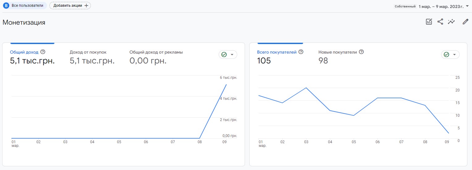This screenshot has width=472, height=170.
Task: Click date range 1 мар. – 9 мар. 2023 г.
Action: tap(441, 6)
